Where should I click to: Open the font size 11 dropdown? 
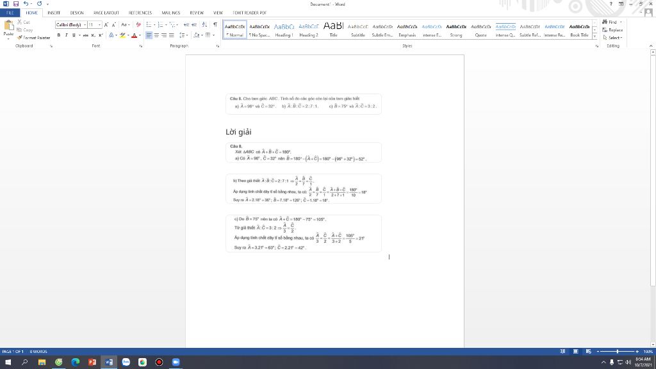click(99, 25)
